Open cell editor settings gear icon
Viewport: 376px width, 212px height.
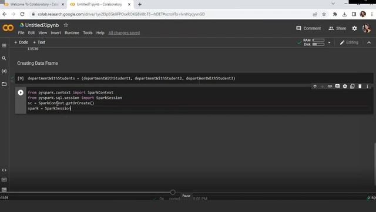point(345,87)
